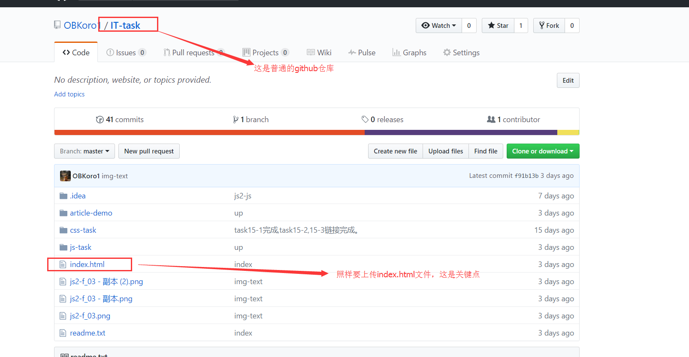Click the forks count next to Fork
689x357 pixels.
(572, 25)
